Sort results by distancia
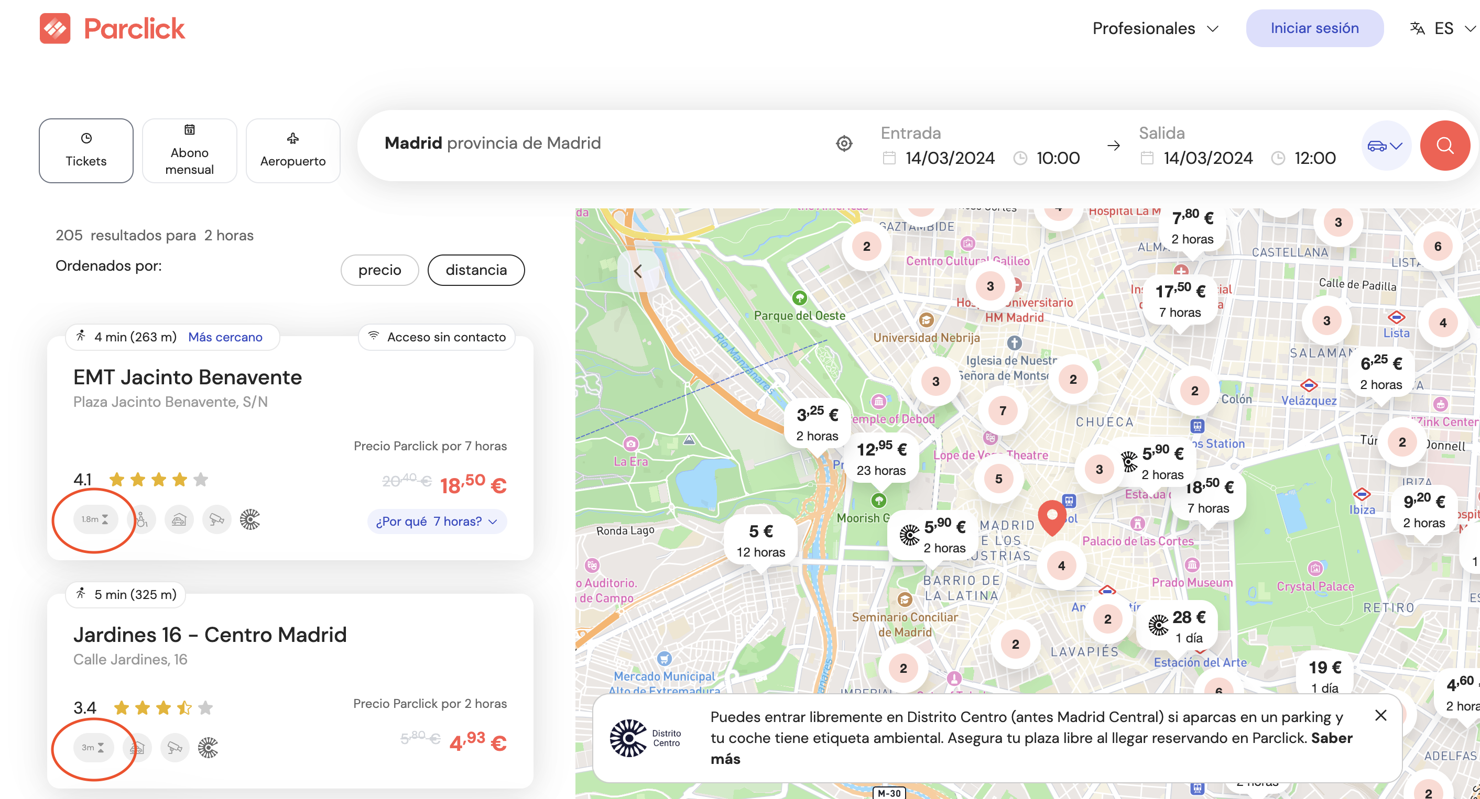This screenshot has width=1480, height=799. (x=476, y=270)
